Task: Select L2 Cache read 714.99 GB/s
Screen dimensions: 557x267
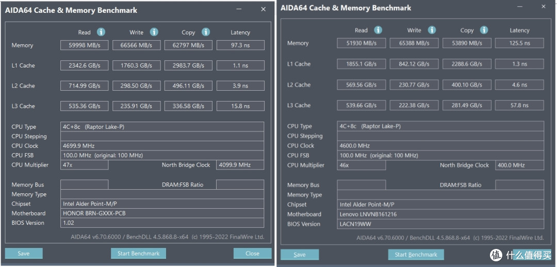Action: point(84,86)
